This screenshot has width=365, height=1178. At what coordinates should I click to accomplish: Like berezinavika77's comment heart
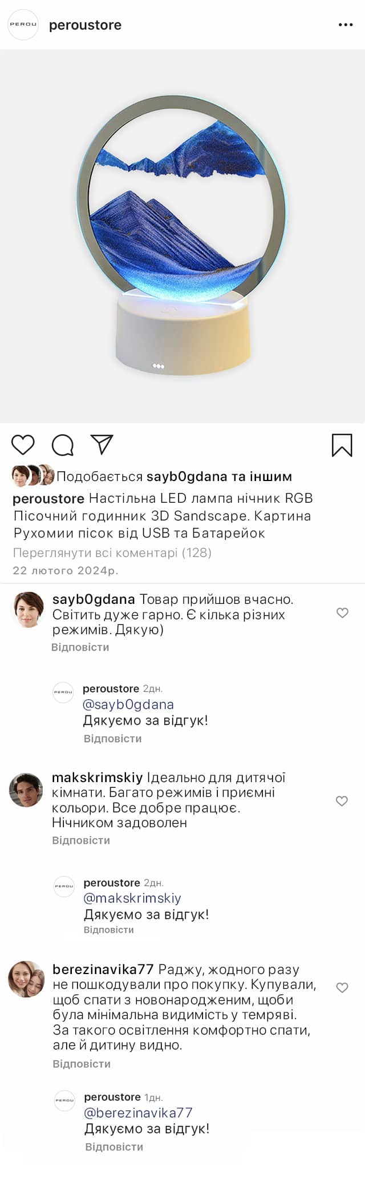[342, 988]
